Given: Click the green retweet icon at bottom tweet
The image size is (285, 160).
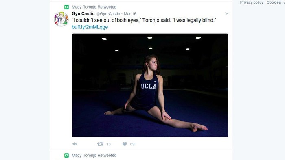Looking at the screenshot, I should (x=66, y=155).
